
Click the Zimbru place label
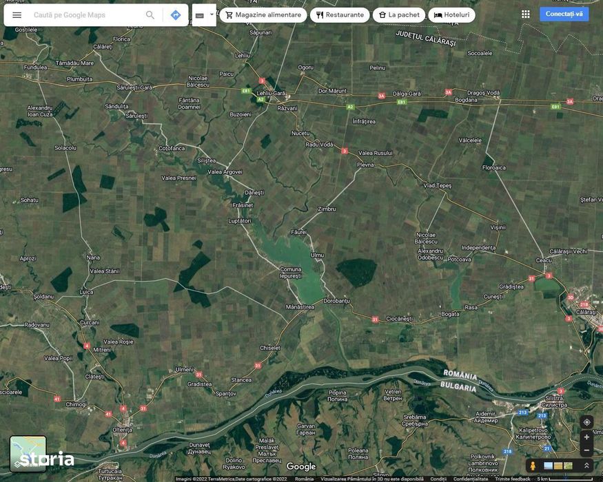pos(327,209)
